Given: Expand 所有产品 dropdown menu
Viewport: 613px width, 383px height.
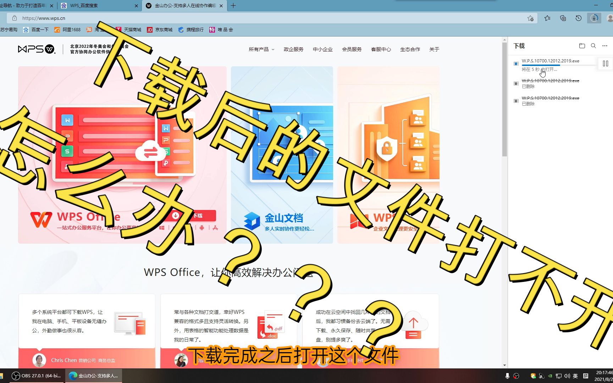Looking at the screenshot, I should [x=261, y=49].
